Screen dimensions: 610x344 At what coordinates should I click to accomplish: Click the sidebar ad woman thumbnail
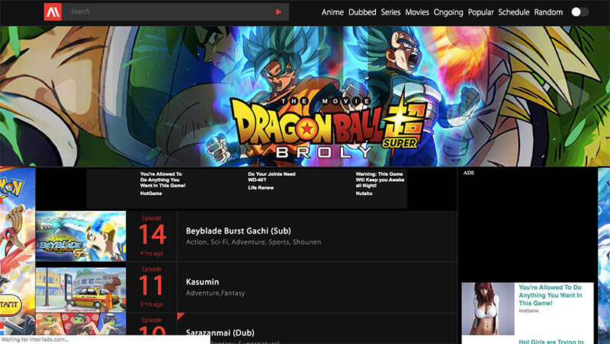click(488, 309)
